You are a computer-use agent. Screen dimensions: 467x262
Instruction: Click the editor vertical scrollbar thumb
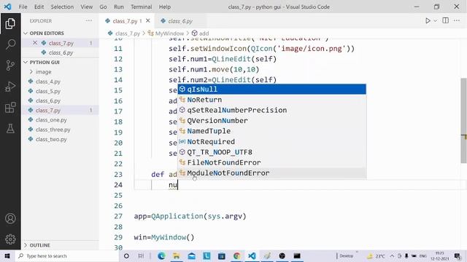click(x=464, y=120)
